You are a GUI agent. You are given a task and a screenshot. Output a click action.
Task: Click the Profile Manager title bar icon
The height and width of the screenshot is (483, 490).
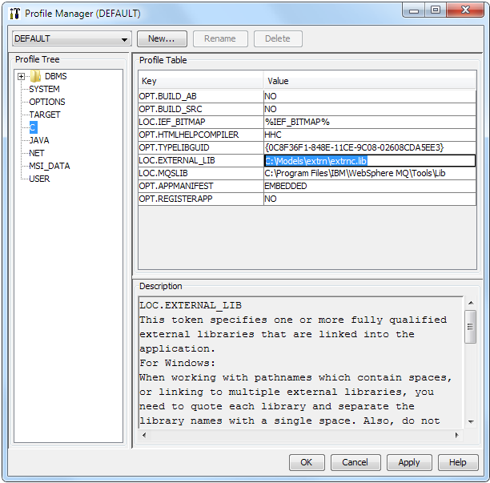tap(14, 13)
